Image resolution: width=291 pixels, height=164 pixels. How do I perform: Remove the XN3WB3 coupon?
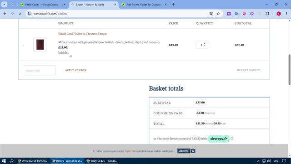(210, 113)
